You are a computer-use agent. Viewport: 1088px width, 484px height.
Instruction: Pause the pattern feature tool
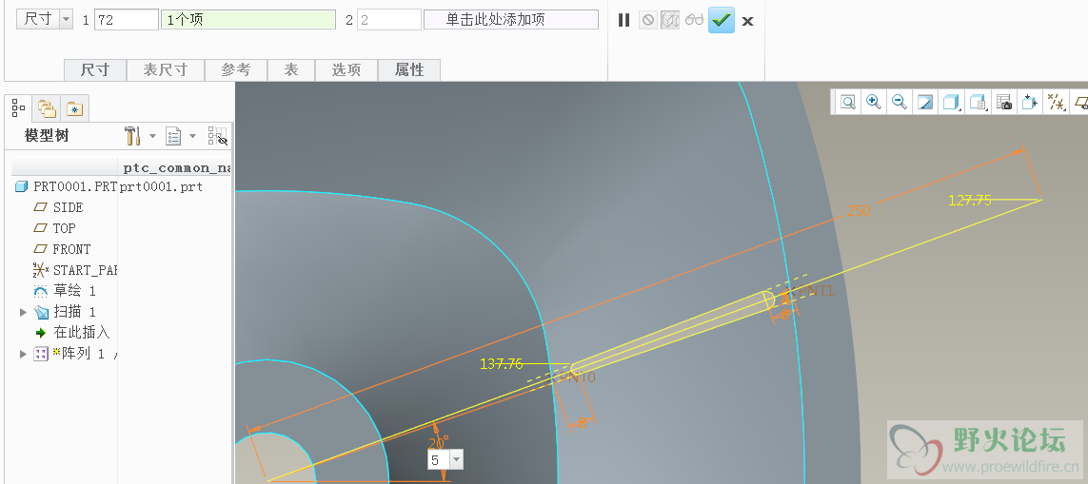click(x=623, y=20)
